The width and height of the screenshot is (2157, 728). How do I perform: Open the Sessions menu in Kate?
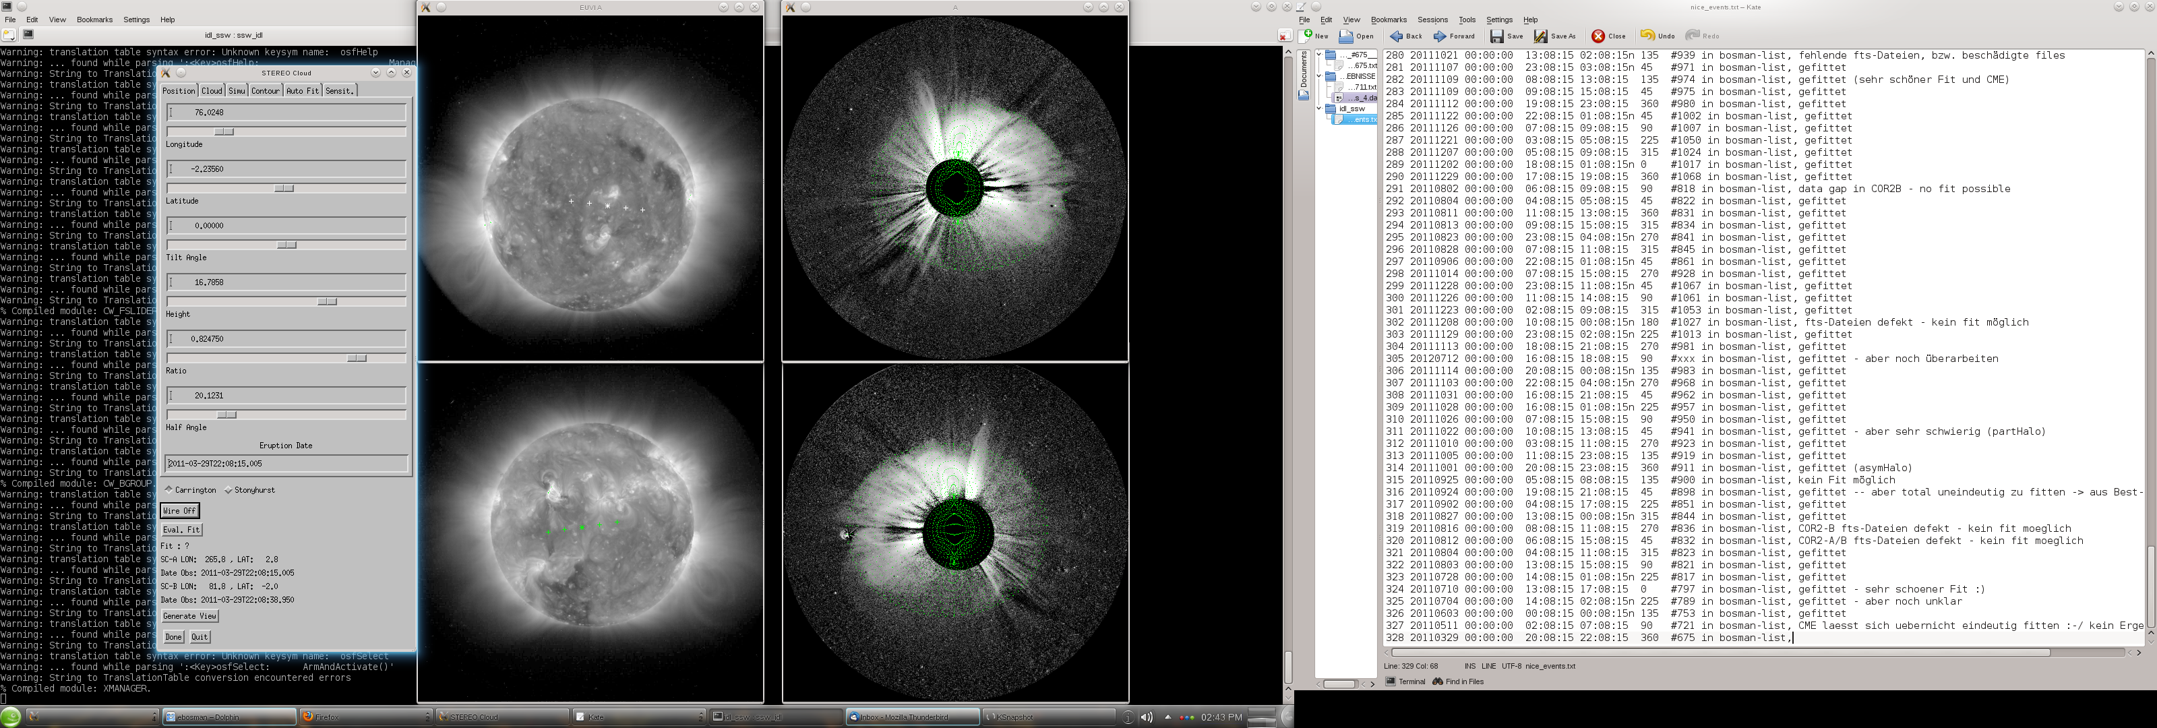(1432, 20)
